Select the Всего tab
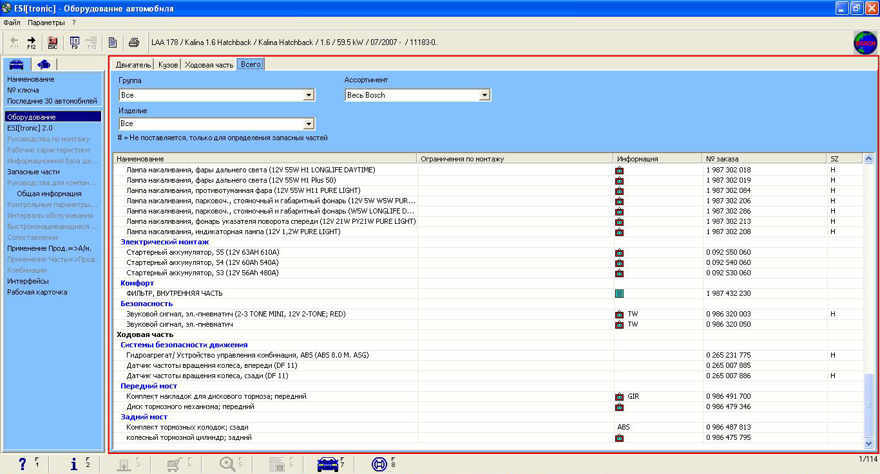This screenshot has width=880, height=474. point(251,64)
